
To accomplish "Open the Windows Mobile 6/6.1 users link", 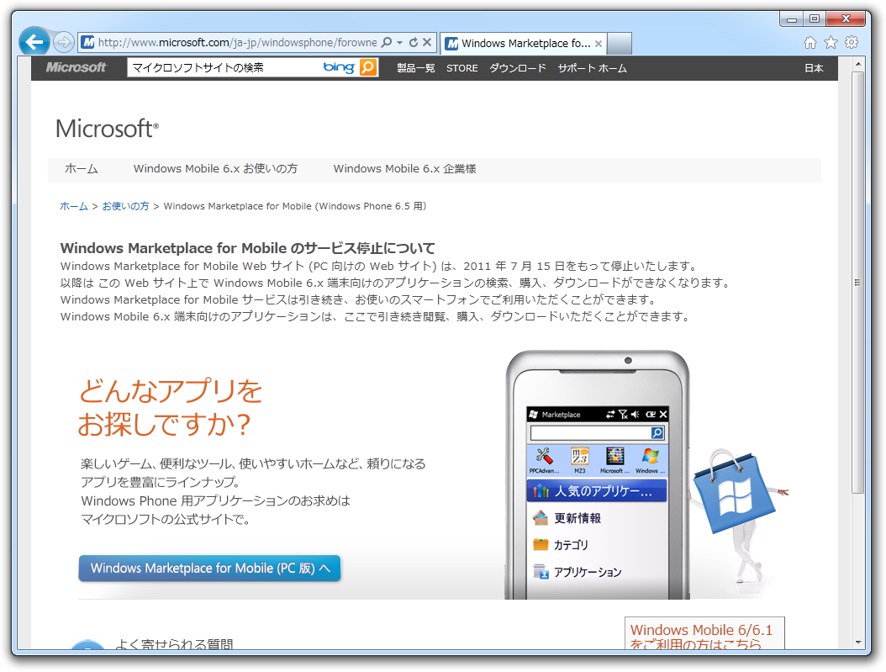I will (703, 637).
